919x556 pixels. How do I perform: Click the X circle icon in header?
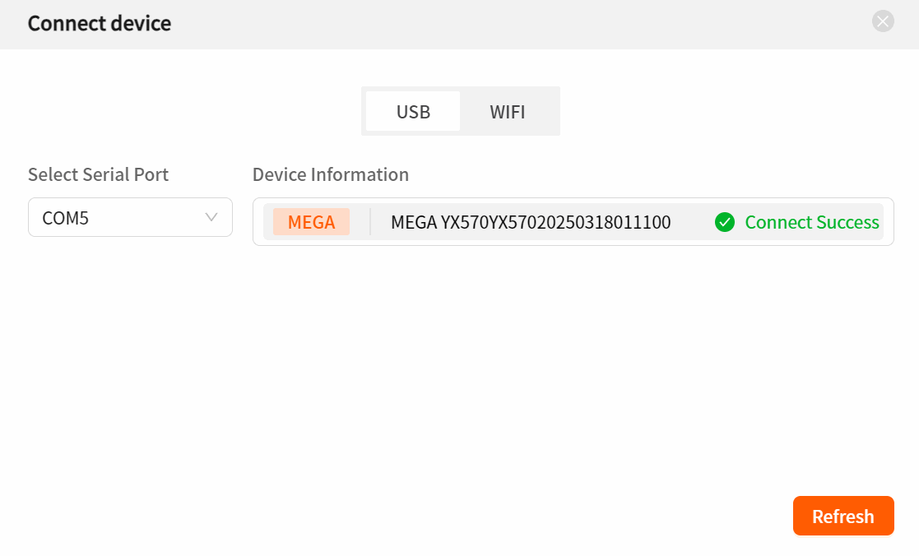883,21
